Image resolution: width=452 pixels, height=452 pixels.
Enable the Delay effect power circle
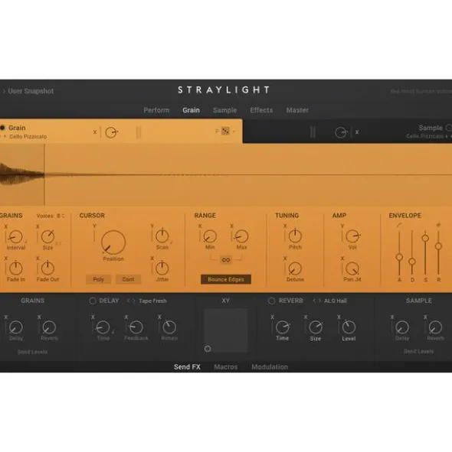[93, 301]
